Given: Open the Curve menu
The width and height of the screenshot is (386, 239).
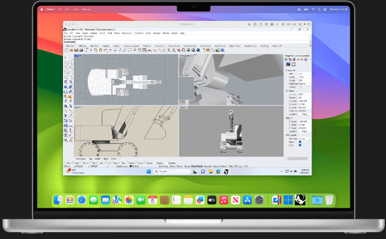Looking at the screenshot, I should coord(85,33).
